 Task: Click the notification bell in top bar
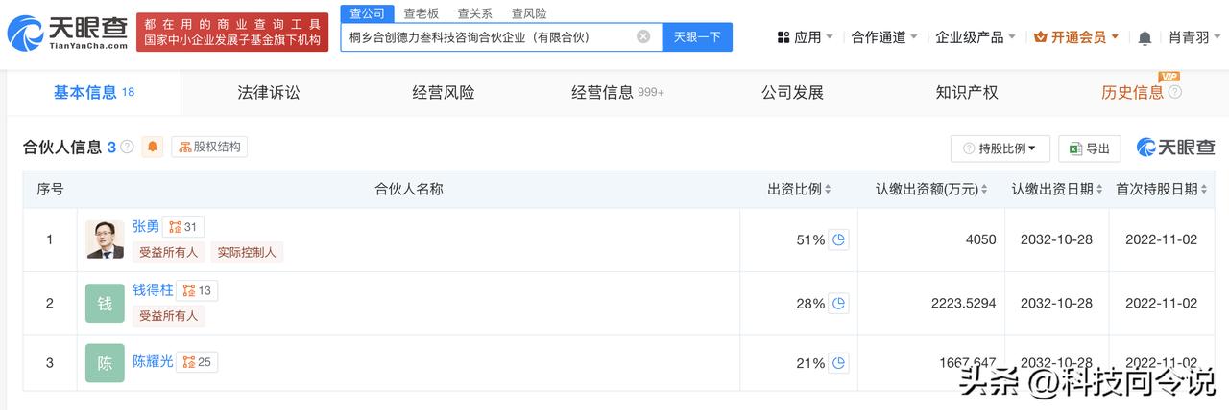pos(1145,37)
